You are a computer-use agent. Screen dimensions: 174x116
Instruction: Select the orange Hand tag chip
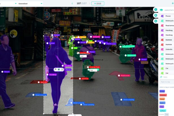point(162,99)
